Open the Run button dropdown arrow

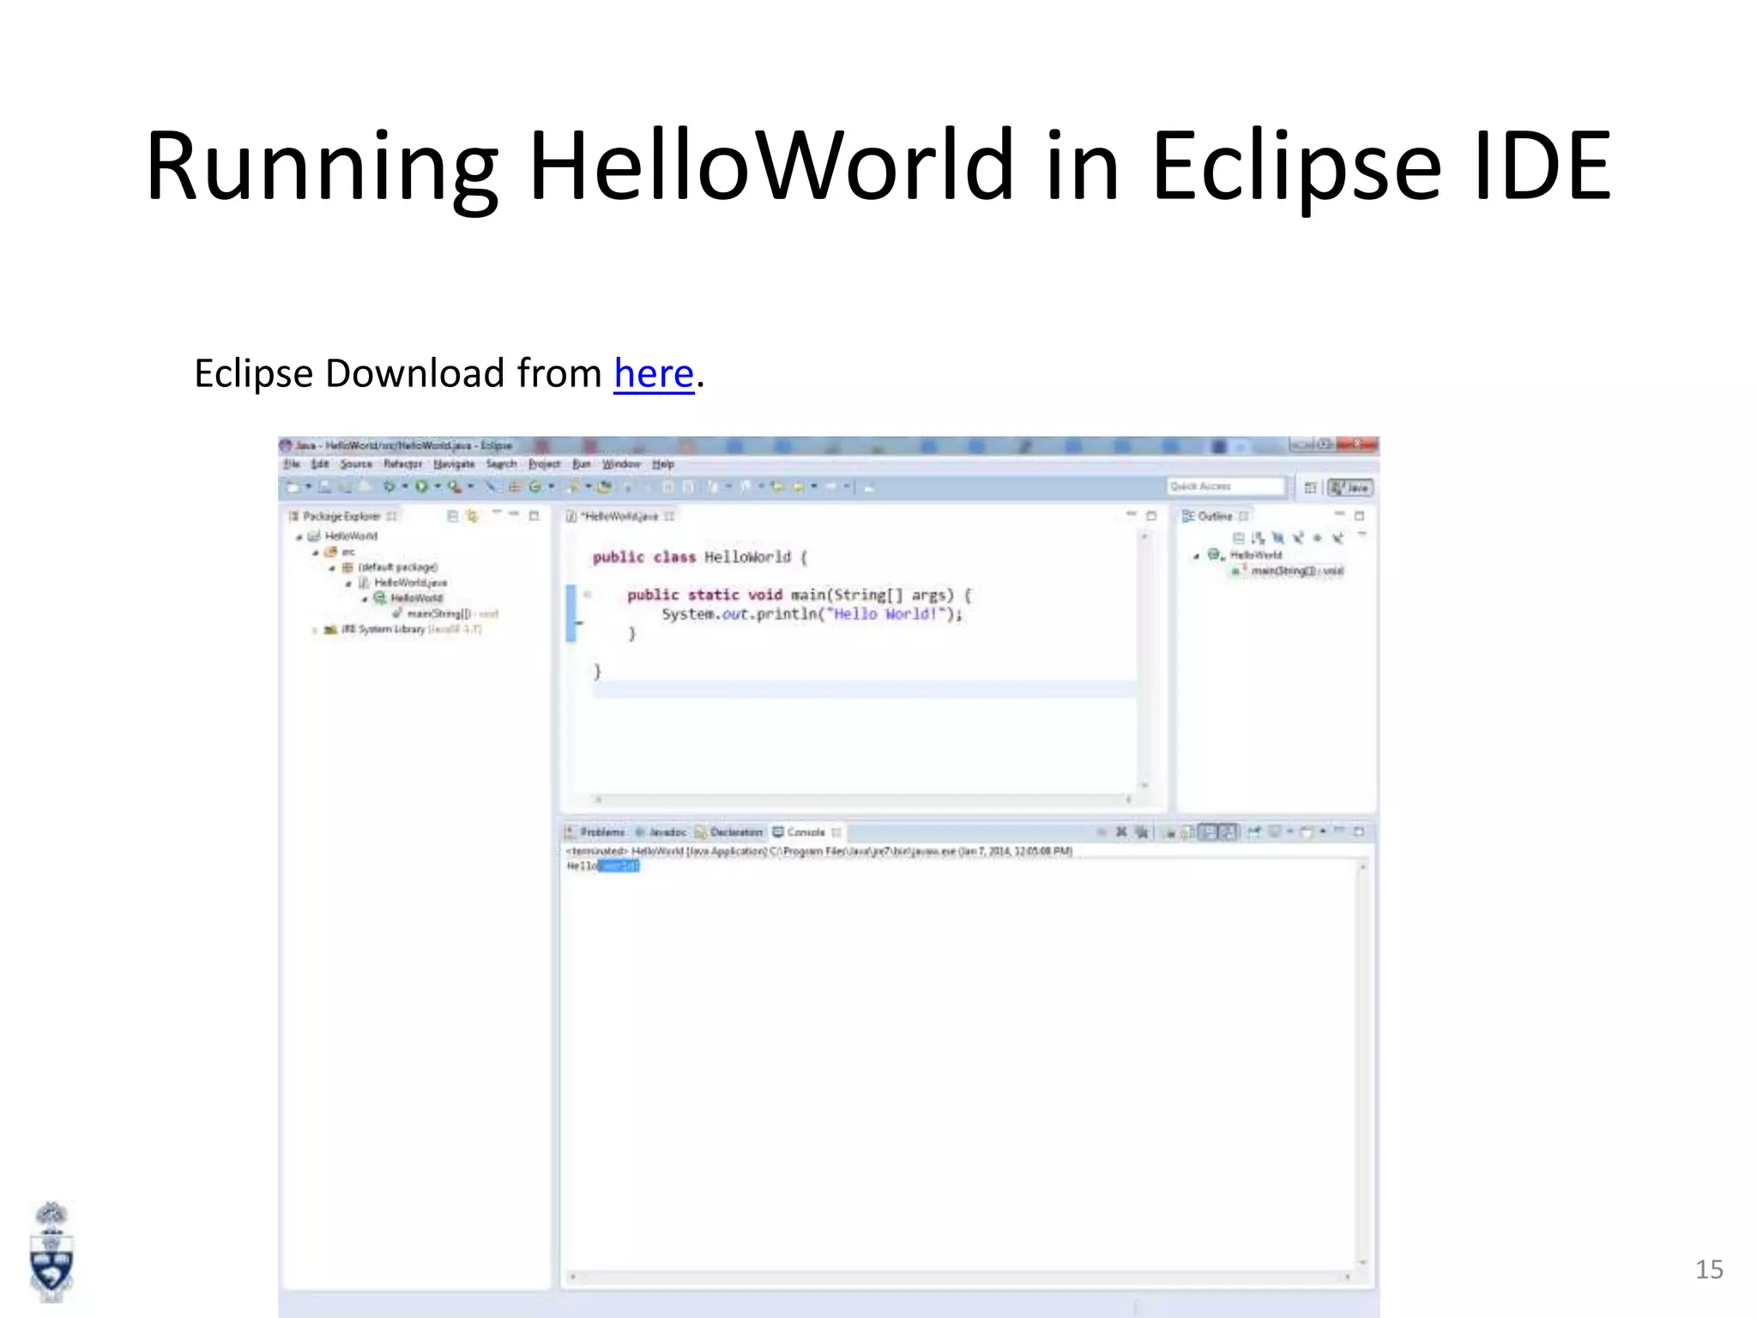[x=437, y=487]
